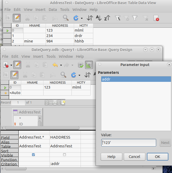The height and width of the screenshot is (173, 172).
Task: Go to last record in Query navigation bar
Action: point(59,103)
